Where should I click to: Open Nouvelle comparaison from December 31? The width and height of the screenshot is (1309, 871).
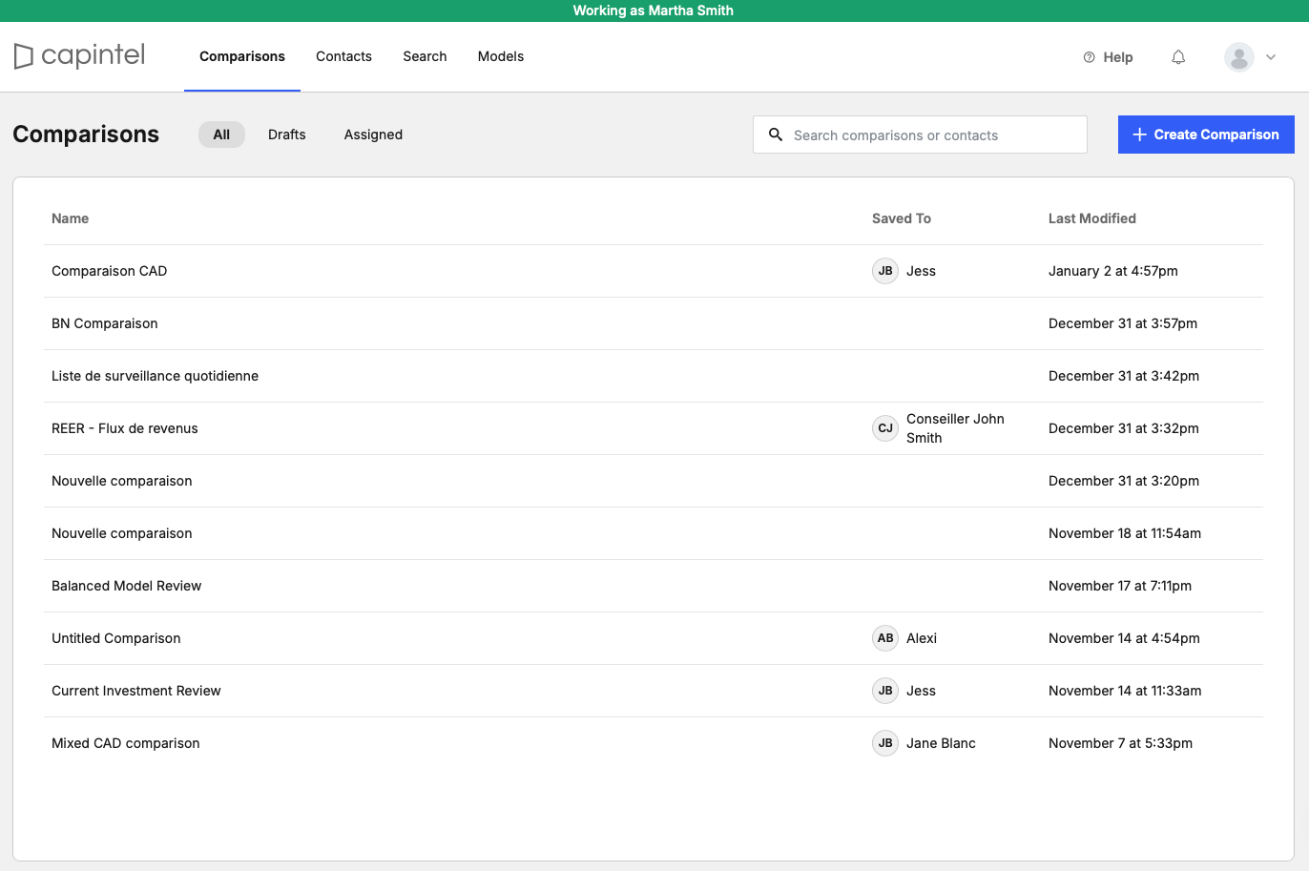coord(654,481)
